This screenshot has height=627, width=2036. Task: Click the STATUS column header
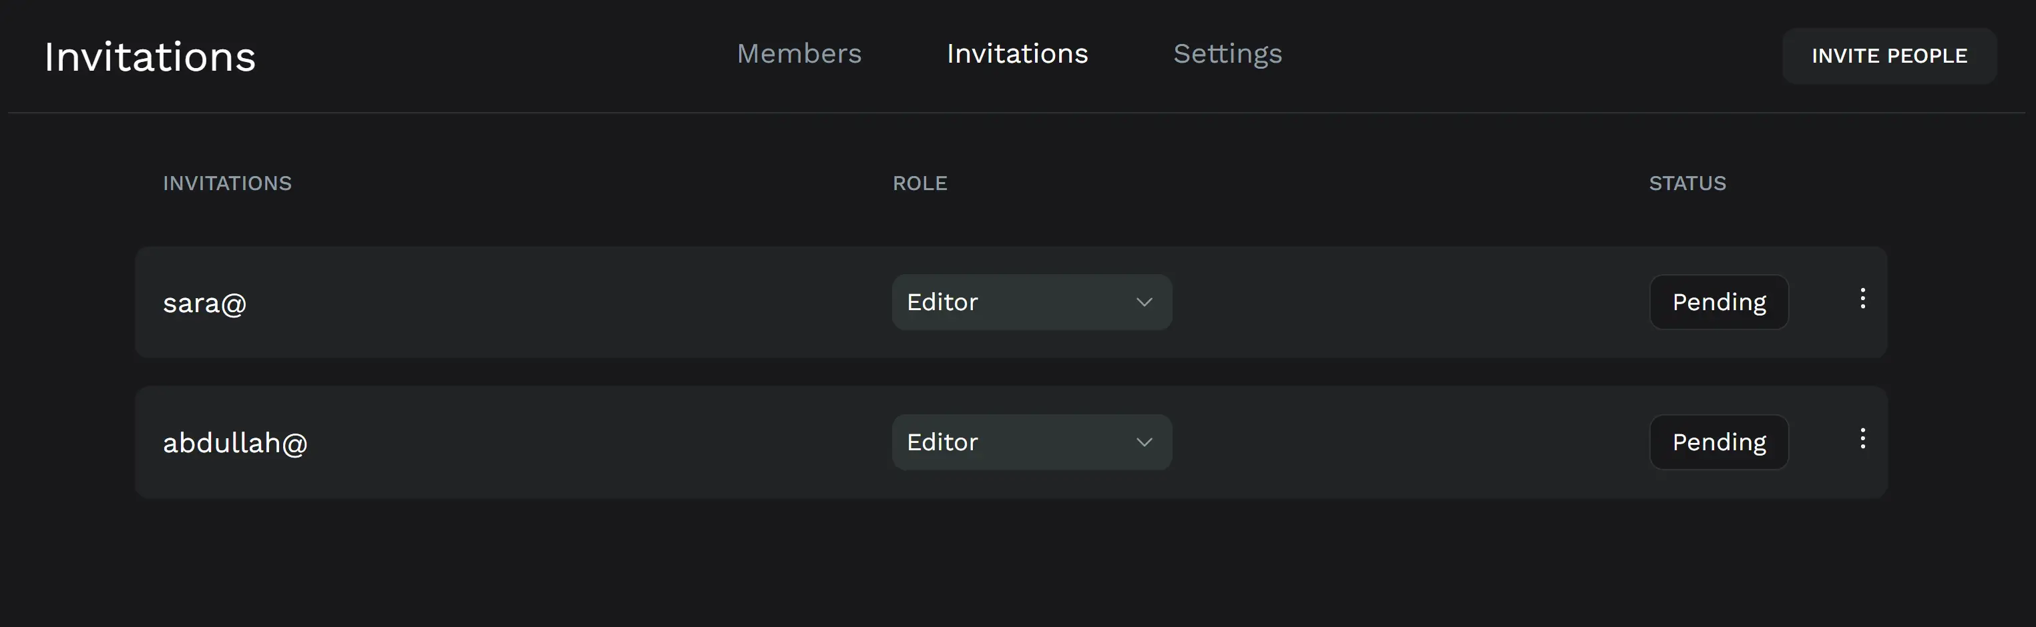pos(1687,183)
